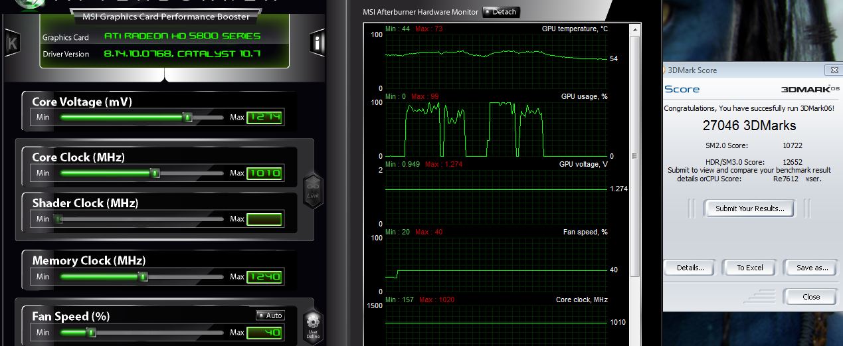
Task: Click the graphics card name 'ATI RADEON HD 5800 SERIES'
Action: click(182, 37)
